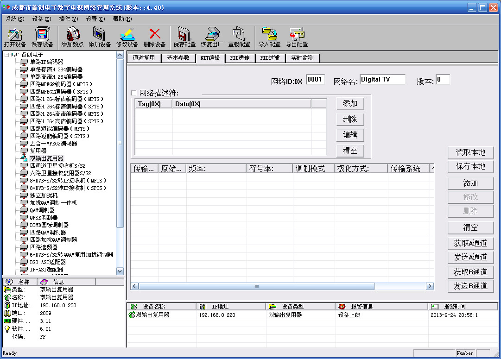Click 编辑 button beside network descriptor table
The image size is (501, 359).
tap(350, 135)
